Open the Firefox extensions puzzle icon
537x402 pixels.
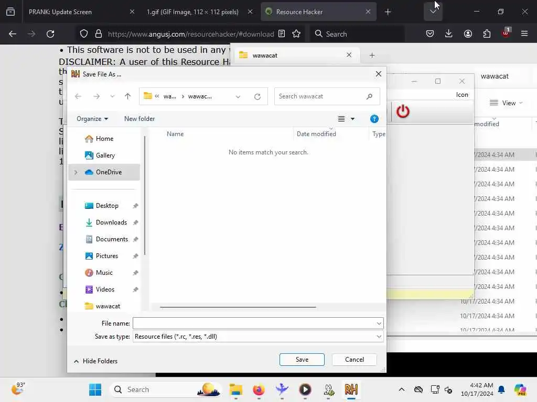(487, 34)
